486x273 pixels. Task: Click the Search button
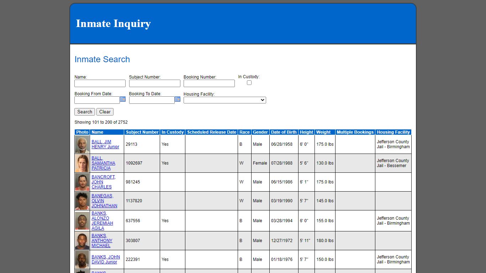(x=85, y=112)
